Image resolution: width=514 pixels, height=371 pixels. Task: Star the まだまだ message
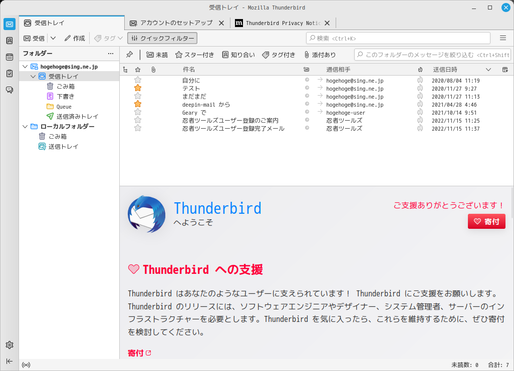(138, 96)
